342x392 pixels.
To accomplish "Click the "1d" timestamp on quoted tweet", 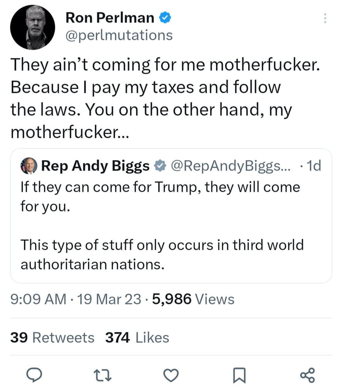I will pos(312,166).
